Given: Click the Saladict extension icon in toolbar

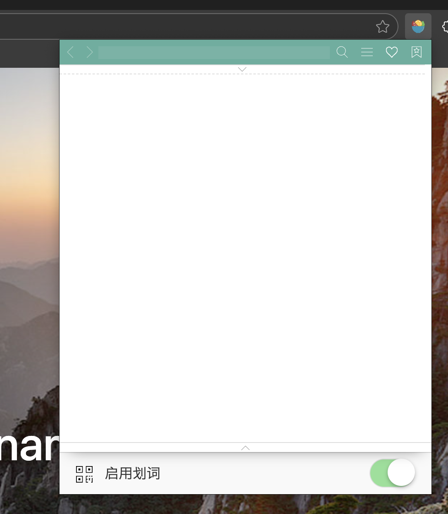Looking at the screenshot, I should click(418, 27).
